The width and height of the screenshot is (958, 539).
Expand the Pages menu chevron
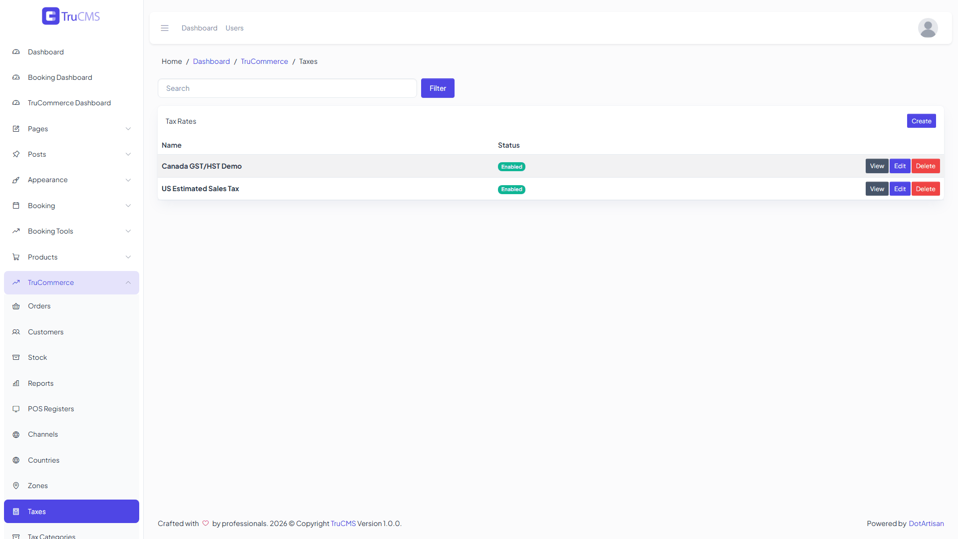point(128,129)
